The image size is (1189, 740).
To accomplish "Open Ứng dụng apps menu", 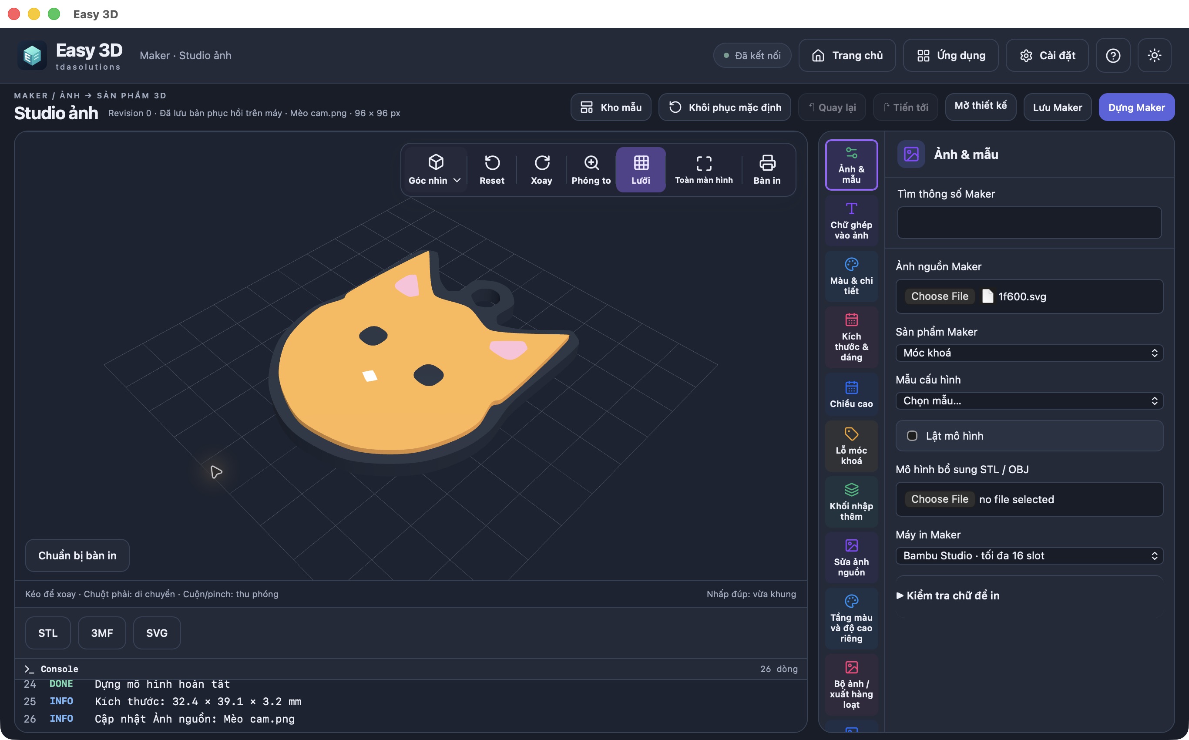I will pyautogui.click(x=951, y=55).
